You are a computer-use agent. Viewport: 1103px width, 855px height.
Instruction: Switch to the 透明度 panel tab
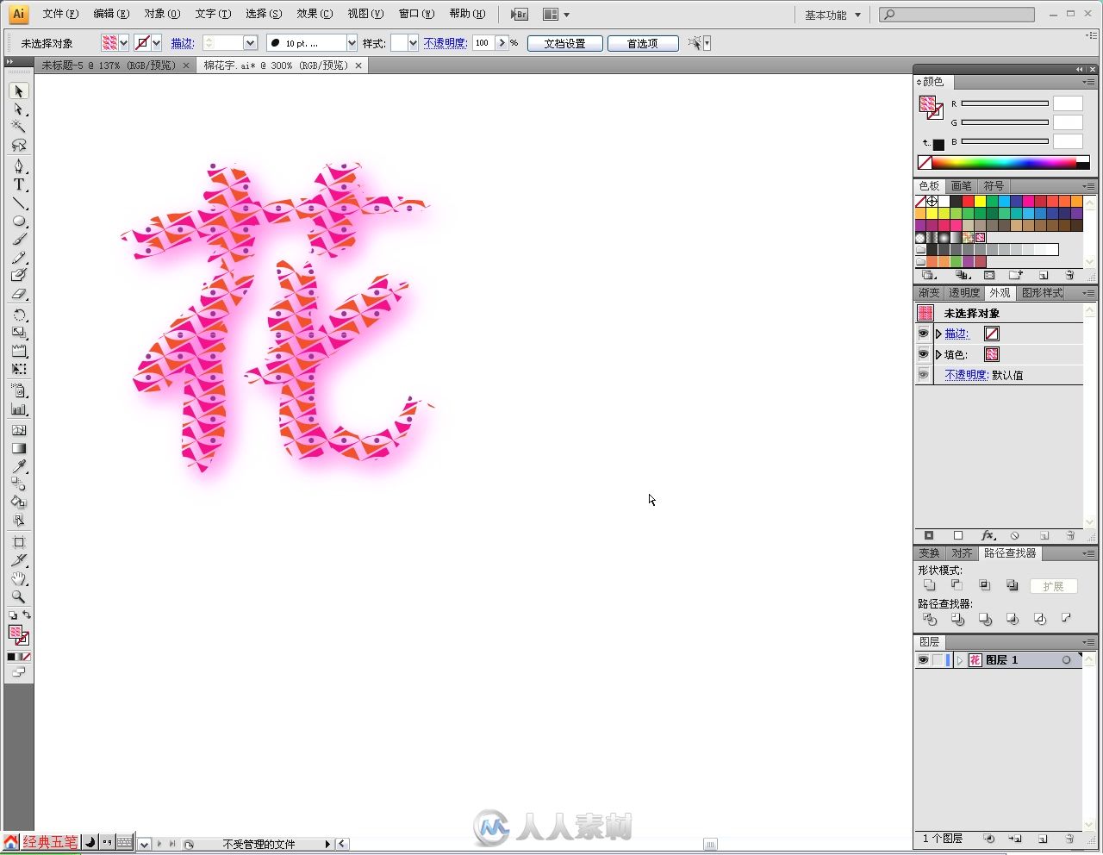[x=964, y=293]
